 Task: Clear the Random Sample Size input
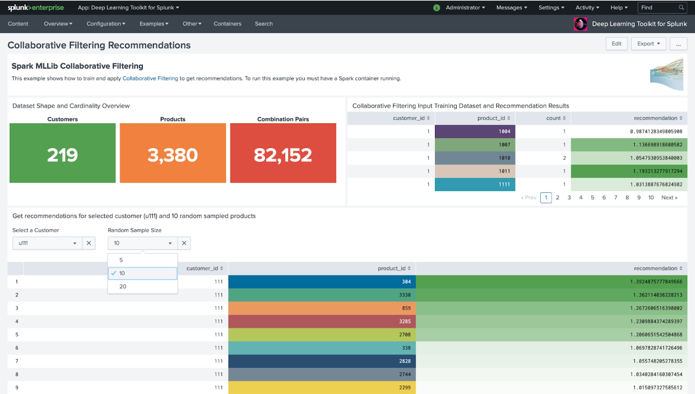(x=184, y=243)
